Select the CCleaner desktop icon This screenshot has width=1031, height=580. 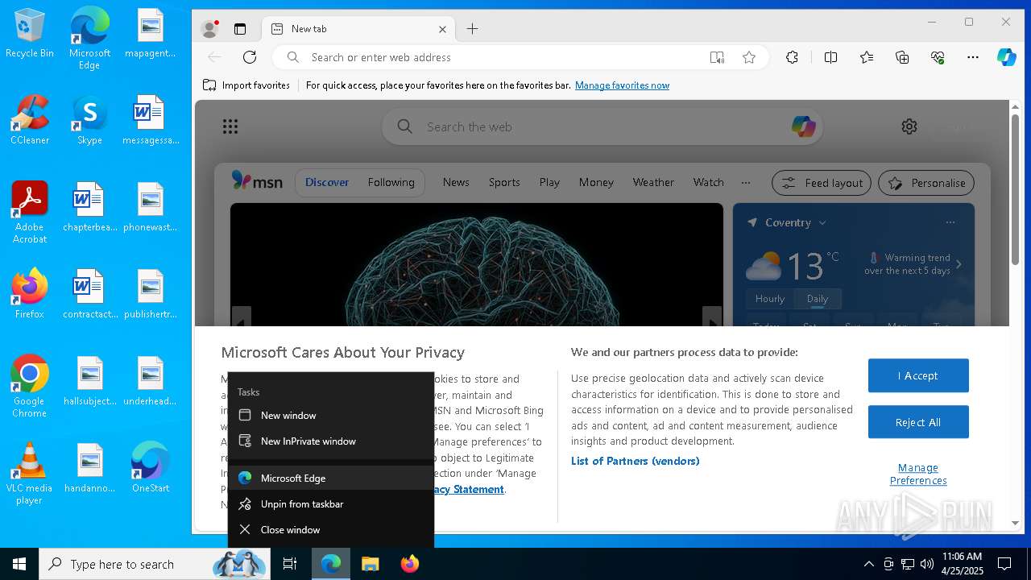point(30,119)
